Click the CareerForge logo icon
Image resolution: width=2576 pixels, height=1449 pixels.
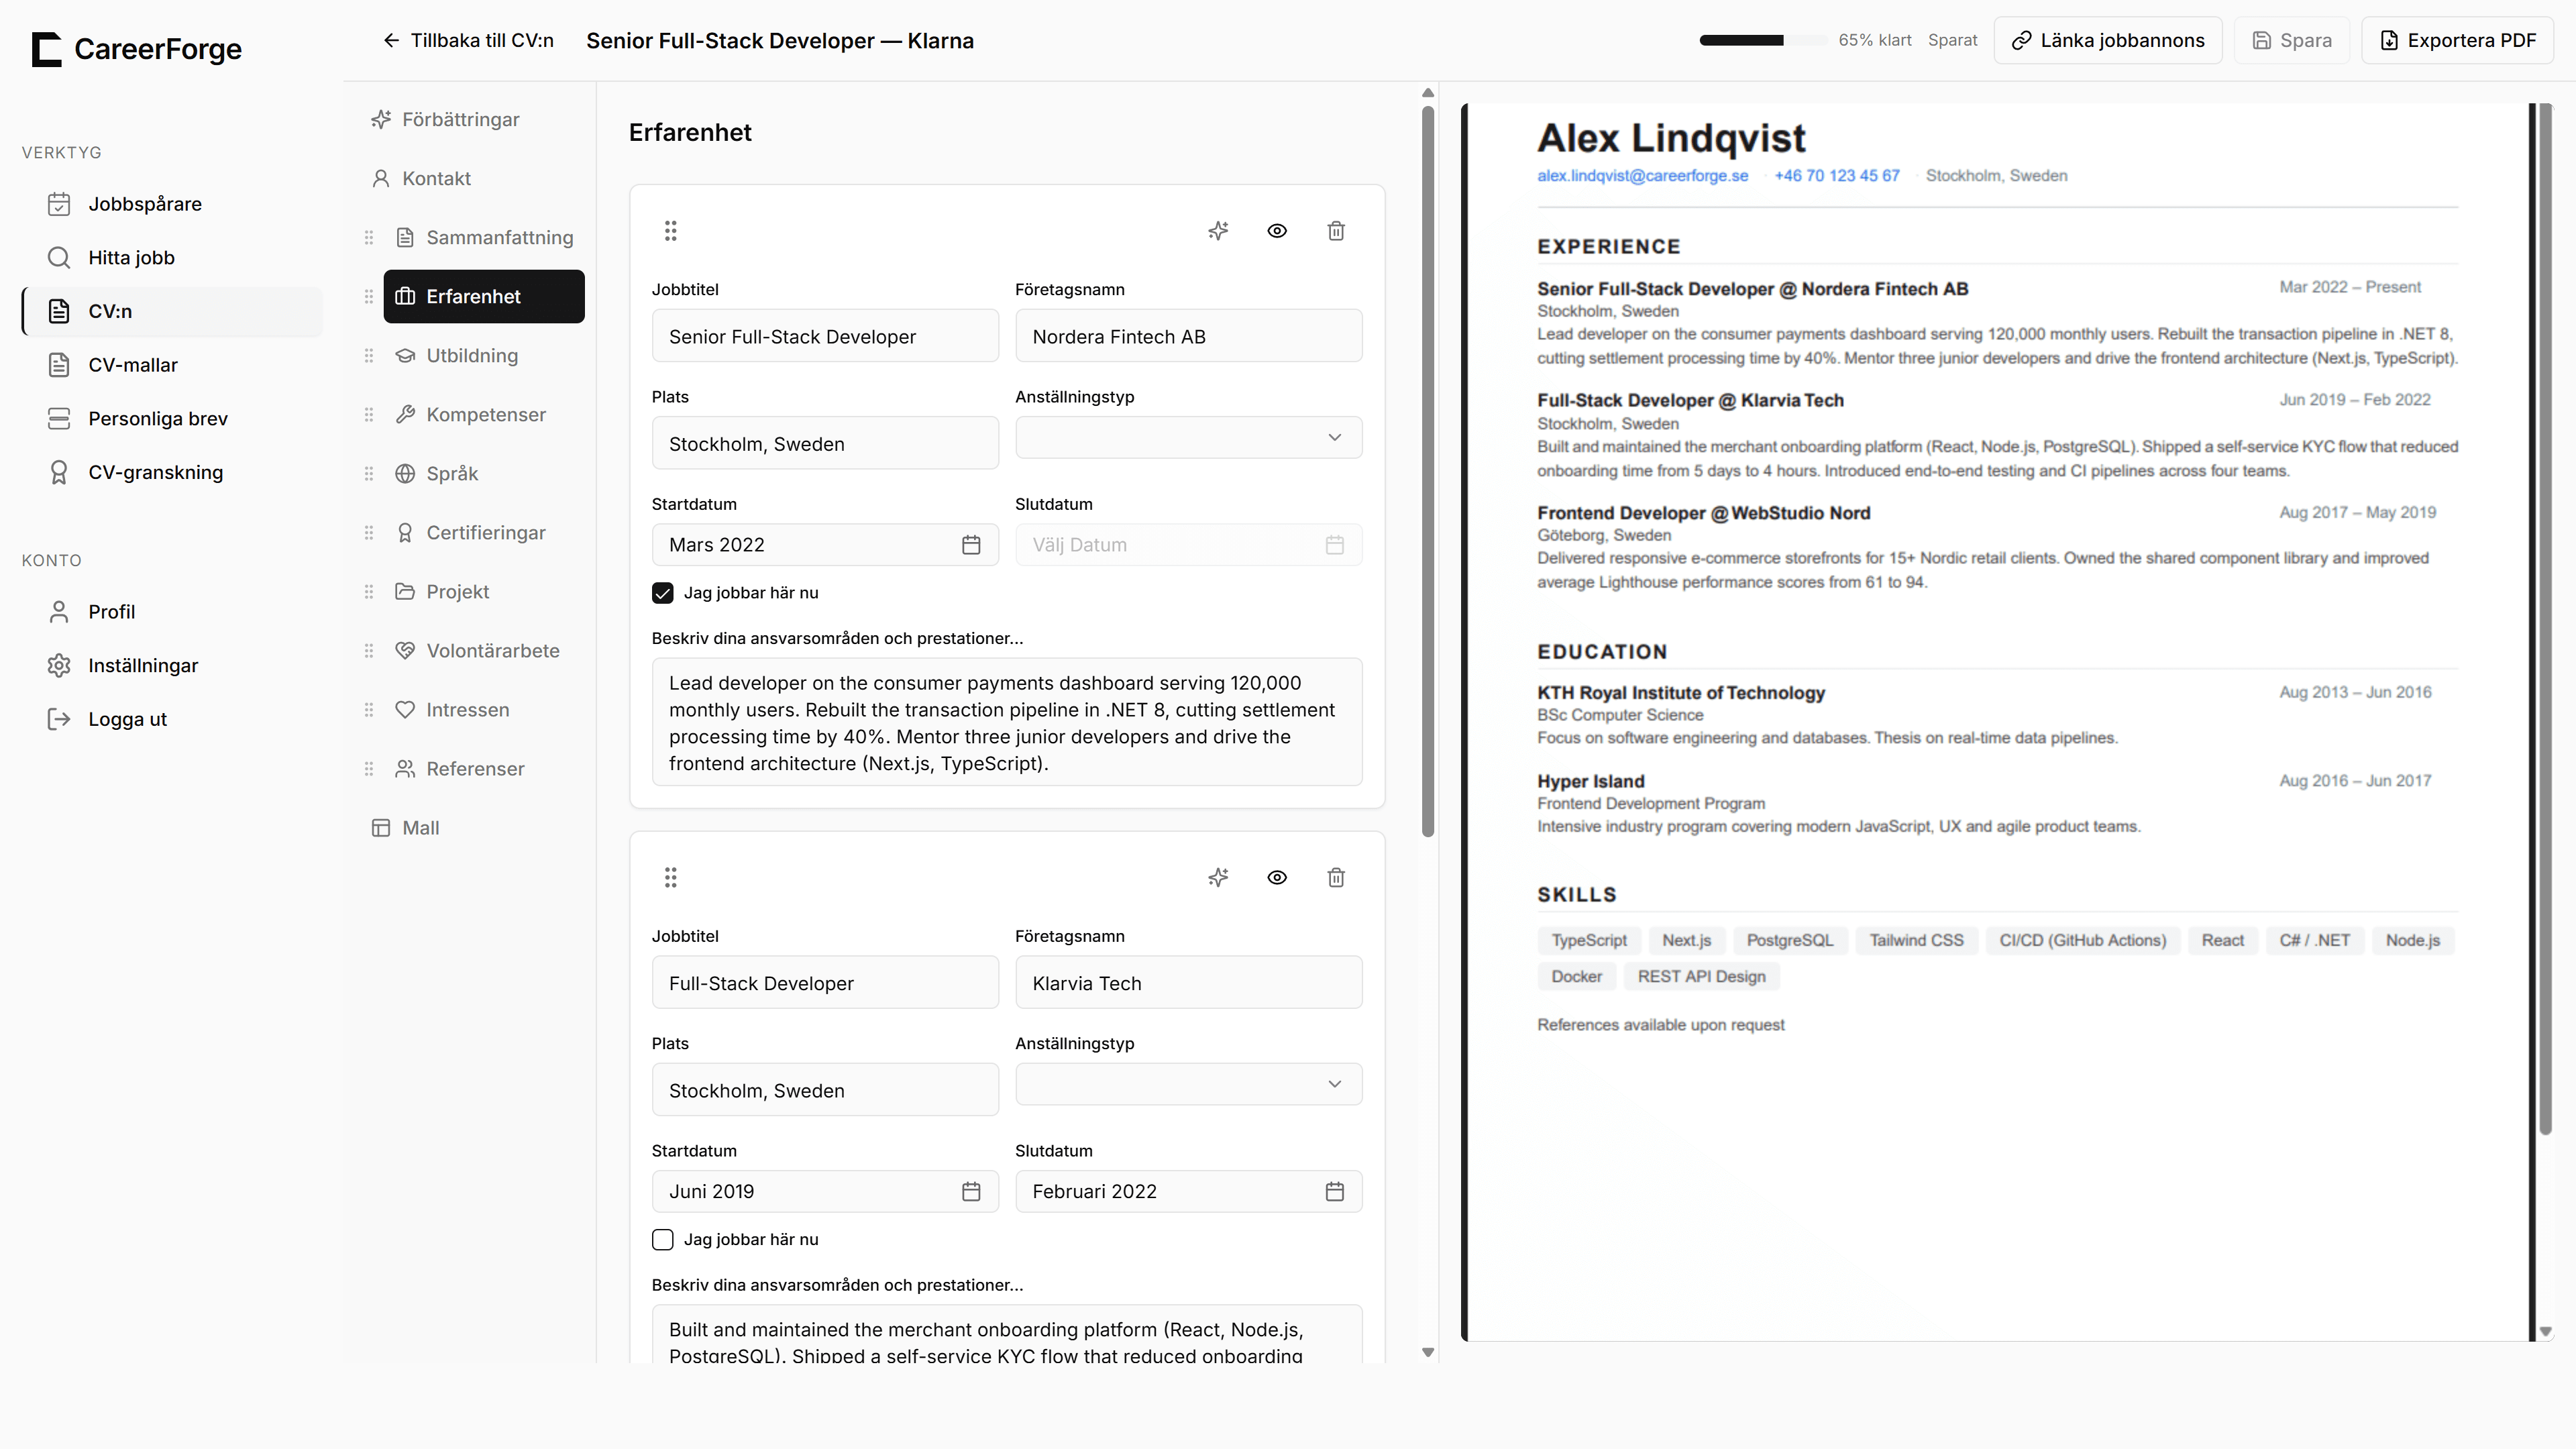pos(46,49)
